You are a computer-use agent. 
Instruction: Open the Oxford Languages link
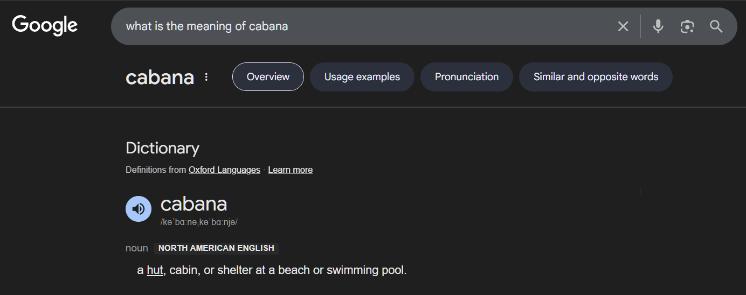[x=224, y=170]
